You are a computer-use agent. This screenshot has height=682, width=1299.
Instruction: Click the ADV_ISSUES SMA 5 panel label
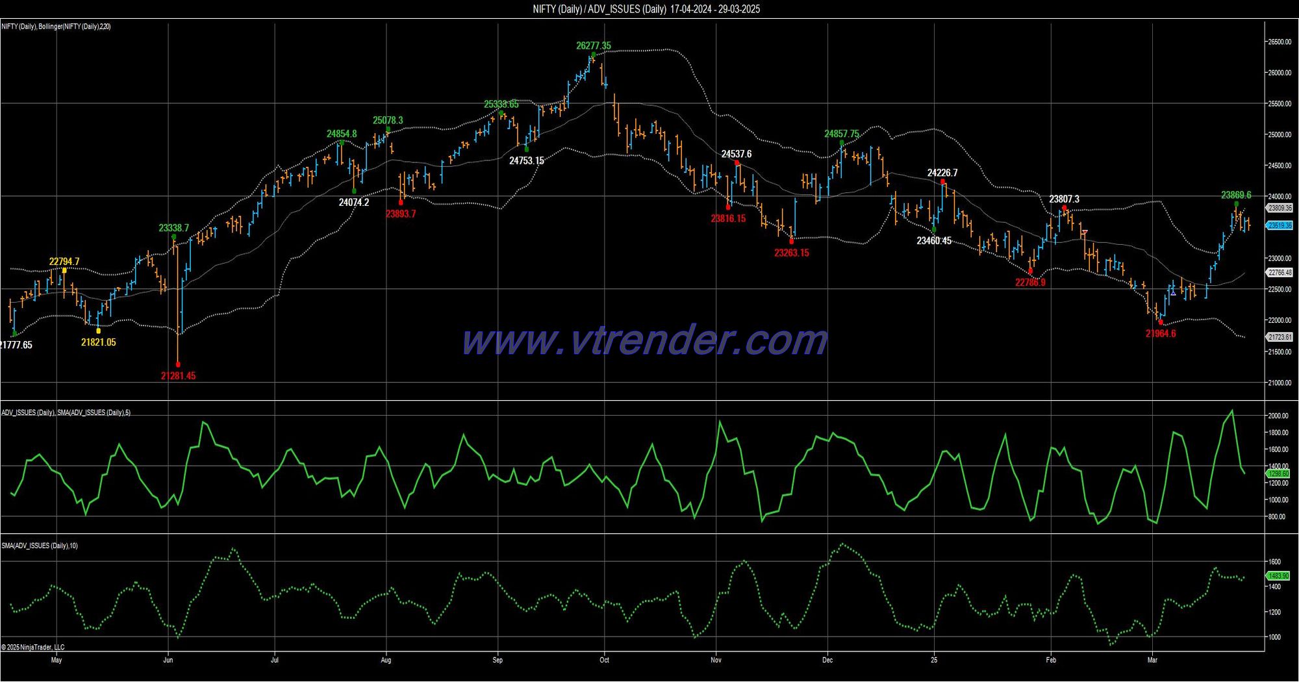[66, 412]
